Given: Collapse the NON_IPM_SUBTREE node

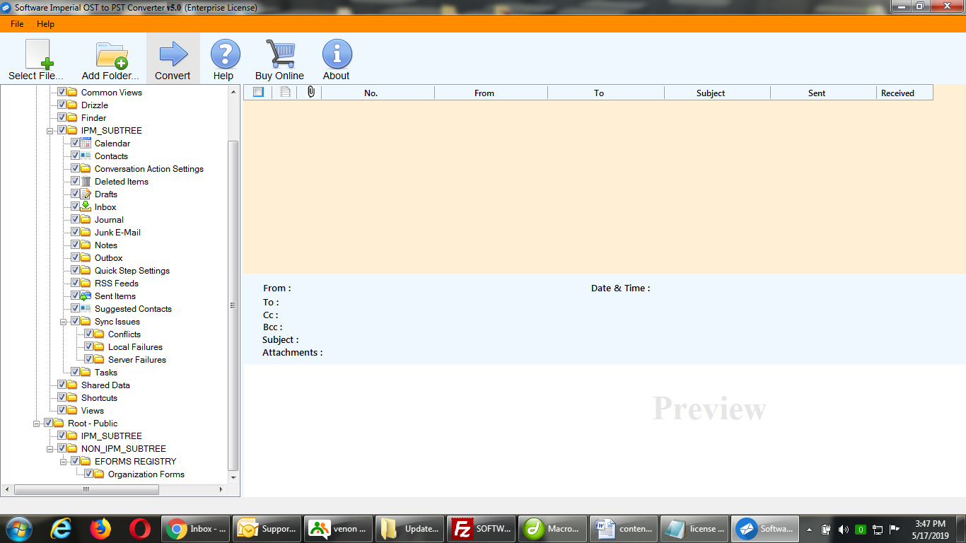Looking at the screenshot, I should click(x=50, y=449).
